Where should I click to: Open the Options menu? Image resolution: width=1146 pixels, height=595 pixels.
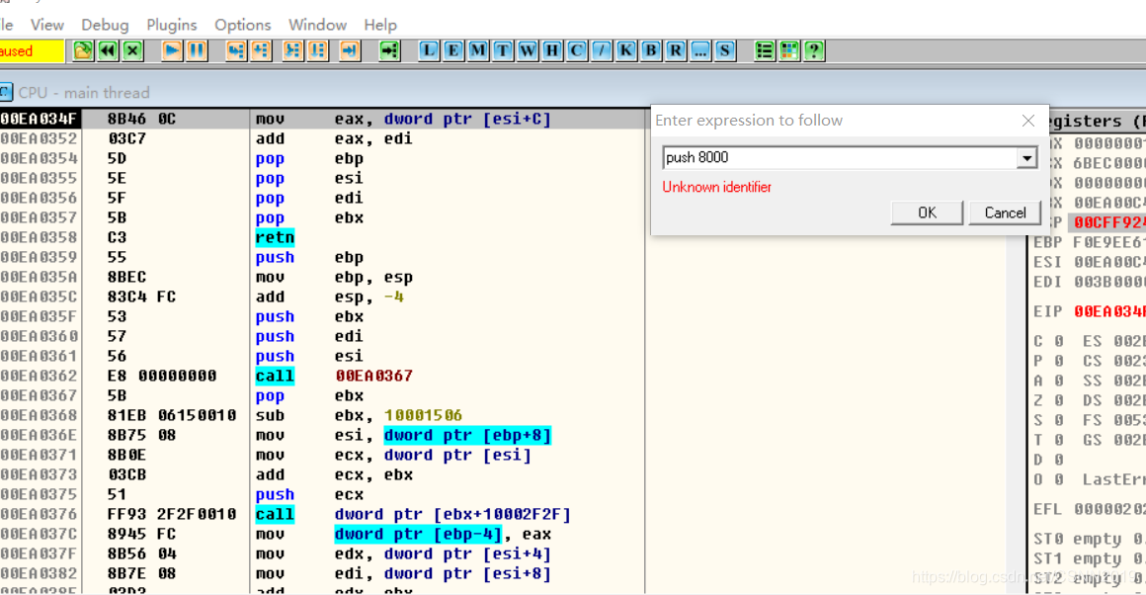pyautogui.click(x=243, y=25)
